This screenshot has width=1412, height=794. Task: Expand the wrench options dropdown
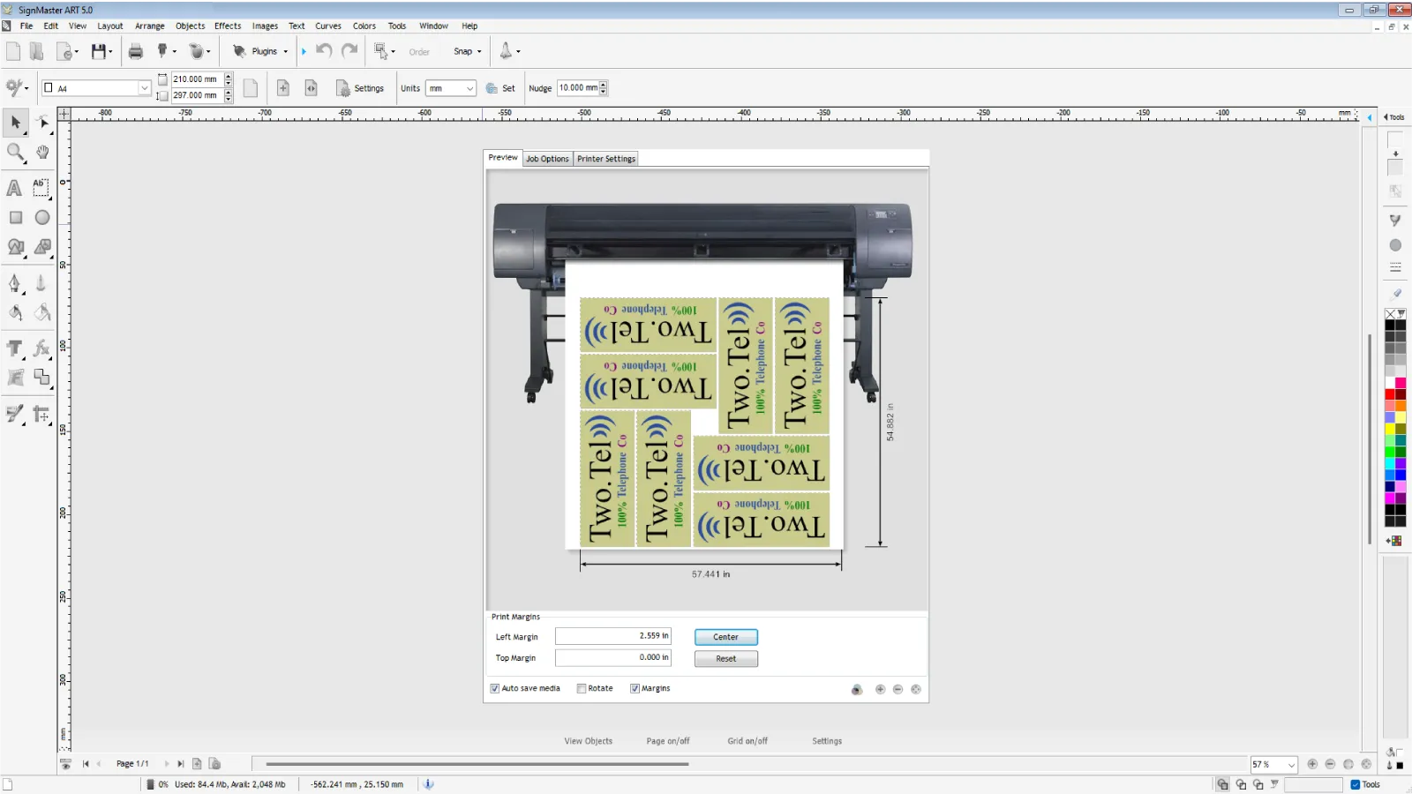pyautogui.click(x=26, y=88)
